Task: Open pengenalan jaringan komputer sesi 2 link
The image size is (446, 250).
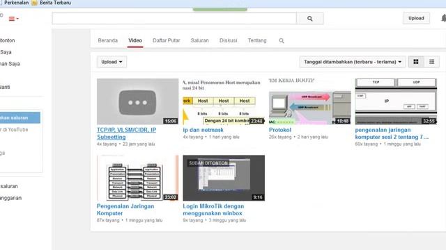Action: (392, 133)
